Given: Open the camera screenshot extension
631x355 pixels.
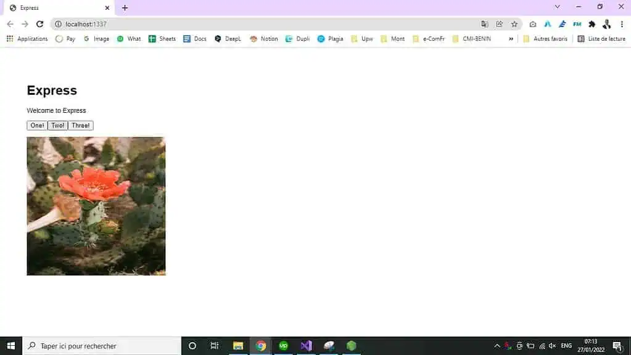Looking at the screenshot, I should click(x=533, y=24).
